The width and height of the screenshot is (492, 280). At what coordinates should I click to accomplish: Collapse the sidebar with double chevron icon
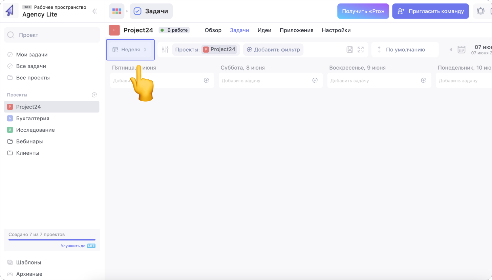(x=95, y=11)
